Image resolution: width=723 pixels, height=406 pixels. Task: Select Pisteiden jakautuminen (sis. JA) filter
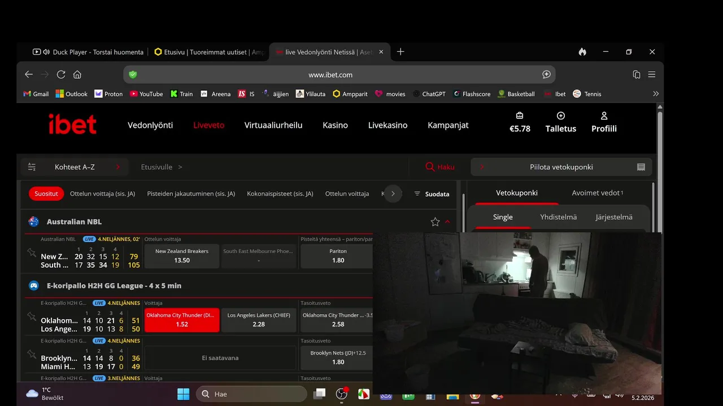point(191,193)
